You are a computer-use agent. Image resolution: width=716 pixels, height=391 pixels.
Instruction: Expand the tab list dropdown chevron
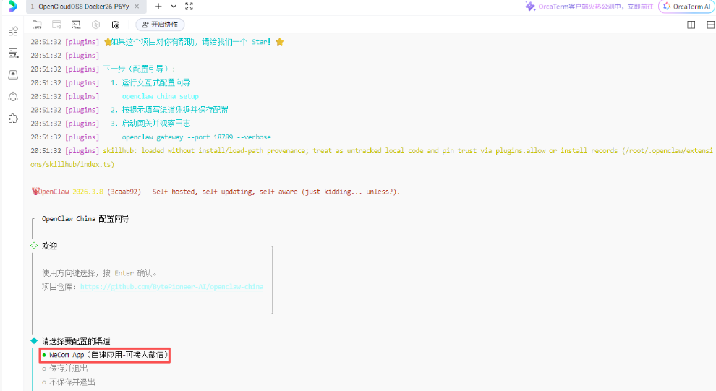[x=174, y=7]
